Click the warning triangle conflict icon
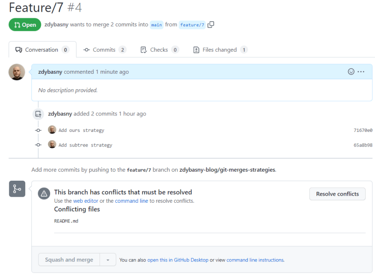The image size is (375, 275). pyautogui.click(x=44, y=194)
